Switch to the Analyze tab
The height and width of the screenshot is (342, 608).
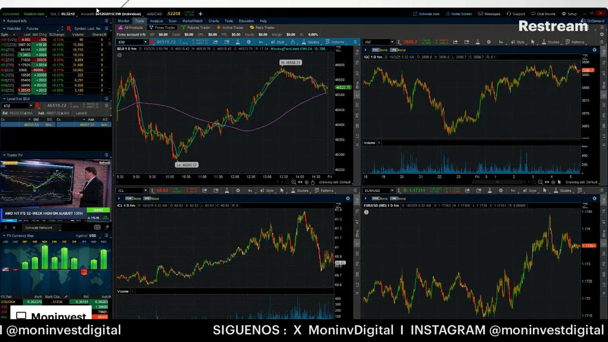click(156, 21)
